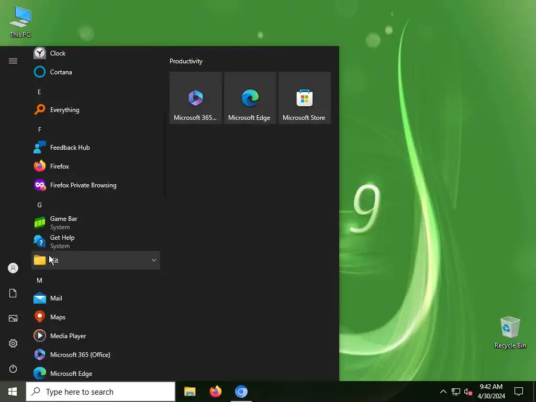Open the Get Help app
The image size is (536, 402).
96,241
